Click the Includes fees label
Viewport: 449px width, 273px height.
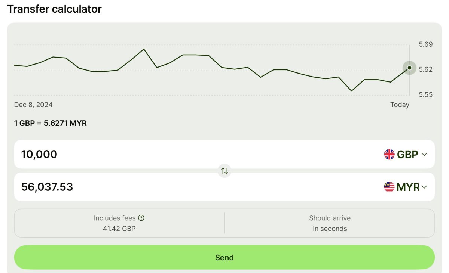click(115, 218)
